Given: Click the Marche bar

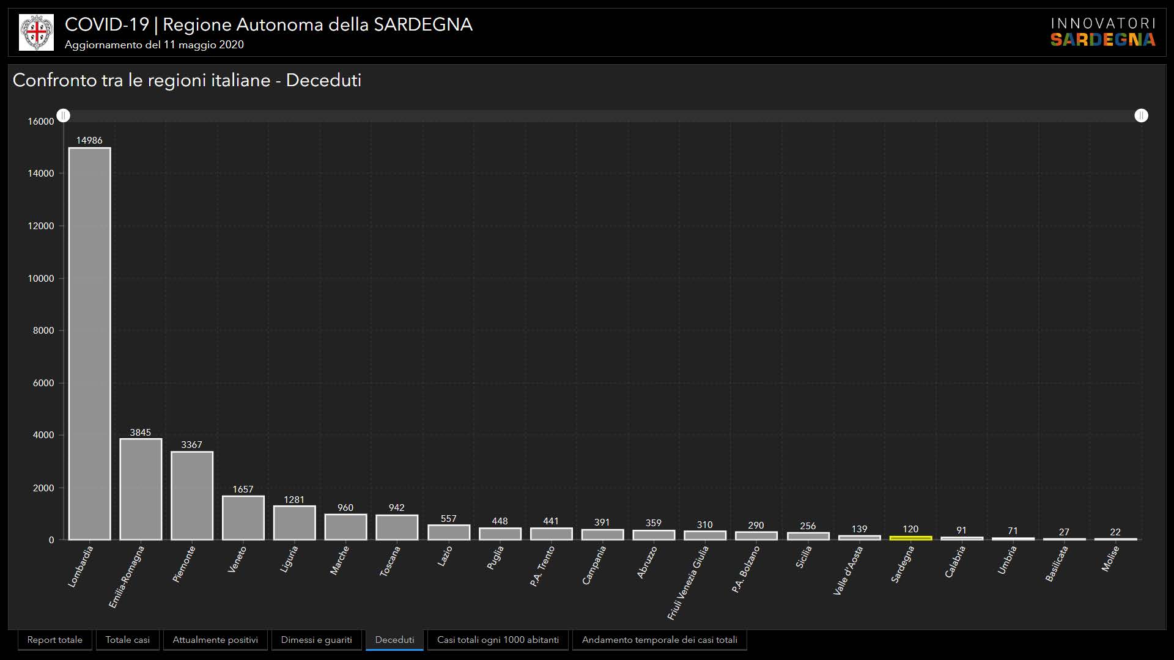Looking at the screenshot, I should [345, 527].
